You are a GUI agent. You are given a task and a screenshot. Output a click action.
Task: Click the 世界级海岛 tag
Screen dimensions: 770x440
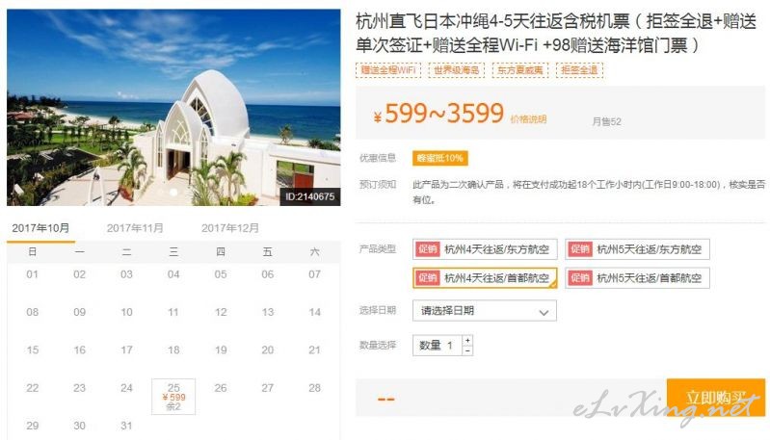pos(456,70)
